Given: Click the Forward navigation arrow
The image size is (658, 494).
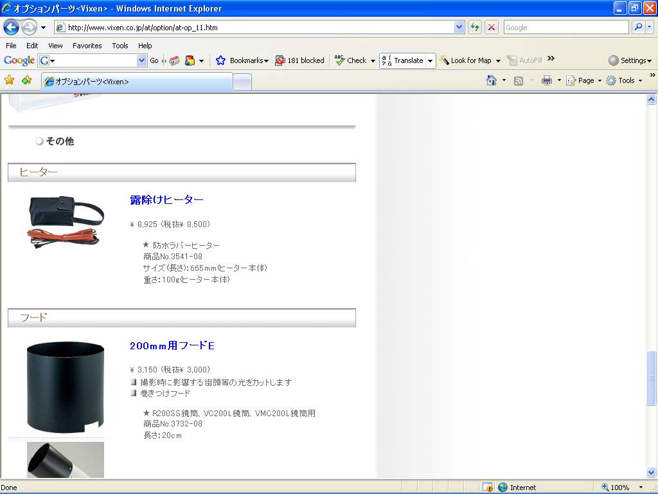Looking at the screenshot, I should (x=29, y=28).
